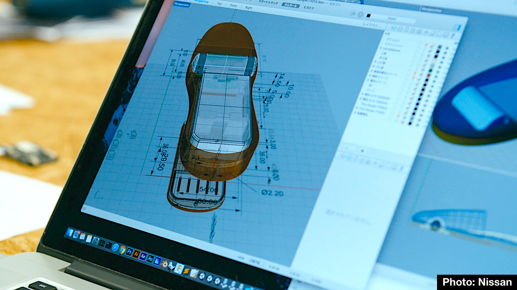Switch to the Top viewport tab

coord(219,4)
